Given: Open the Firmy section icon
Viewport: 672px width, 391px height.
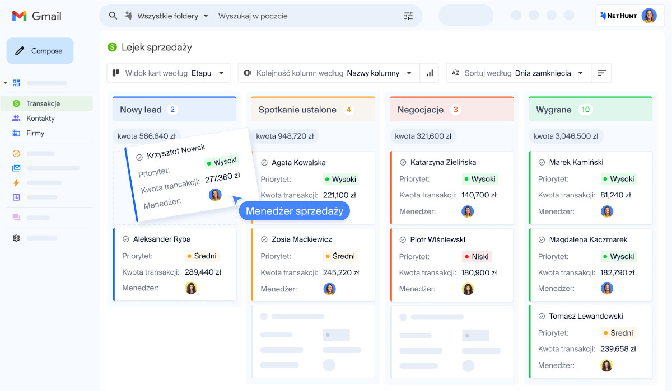Looking at the screenshot, I should (16, 133).
